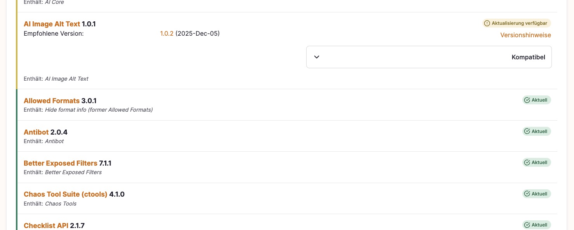574x230 pixels.
Task: Open the AI Image Alt Text module link
Action: pos(52,24)
